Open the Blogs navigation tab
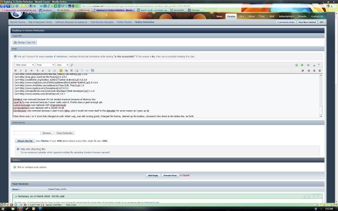338x211 pixels. click(251, 16)
